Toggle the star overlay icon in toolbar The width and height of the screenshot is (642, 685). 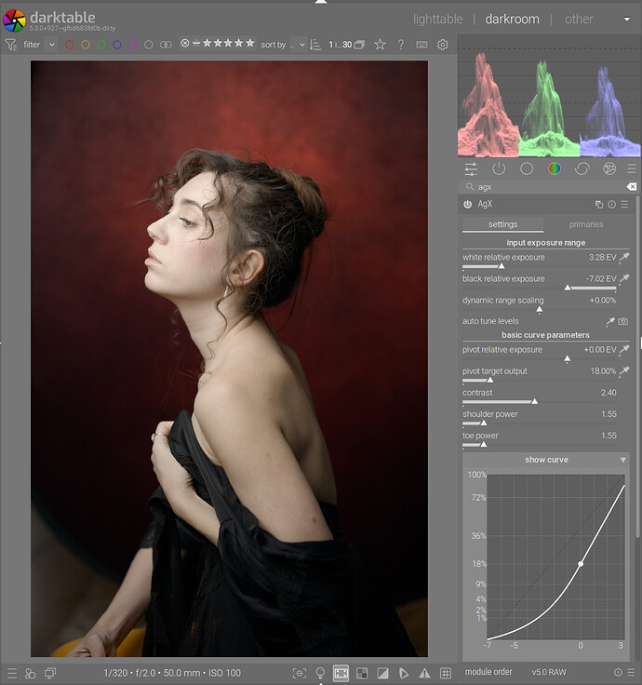(380, 44)
